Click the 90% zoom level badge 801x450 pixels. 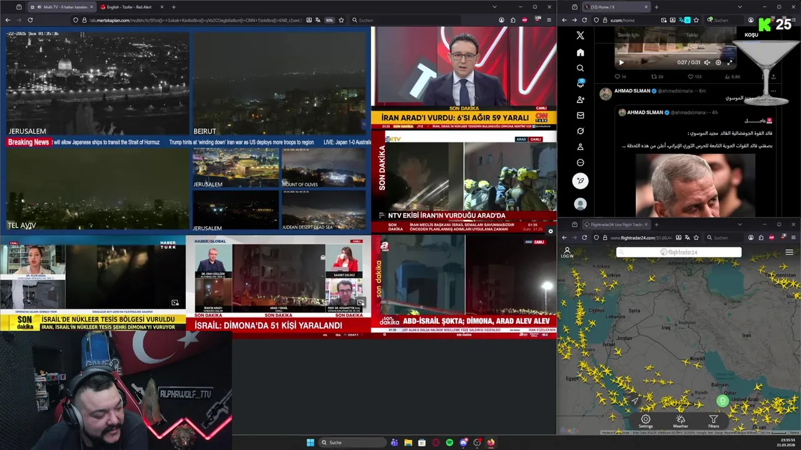click(x=329, y=20)
